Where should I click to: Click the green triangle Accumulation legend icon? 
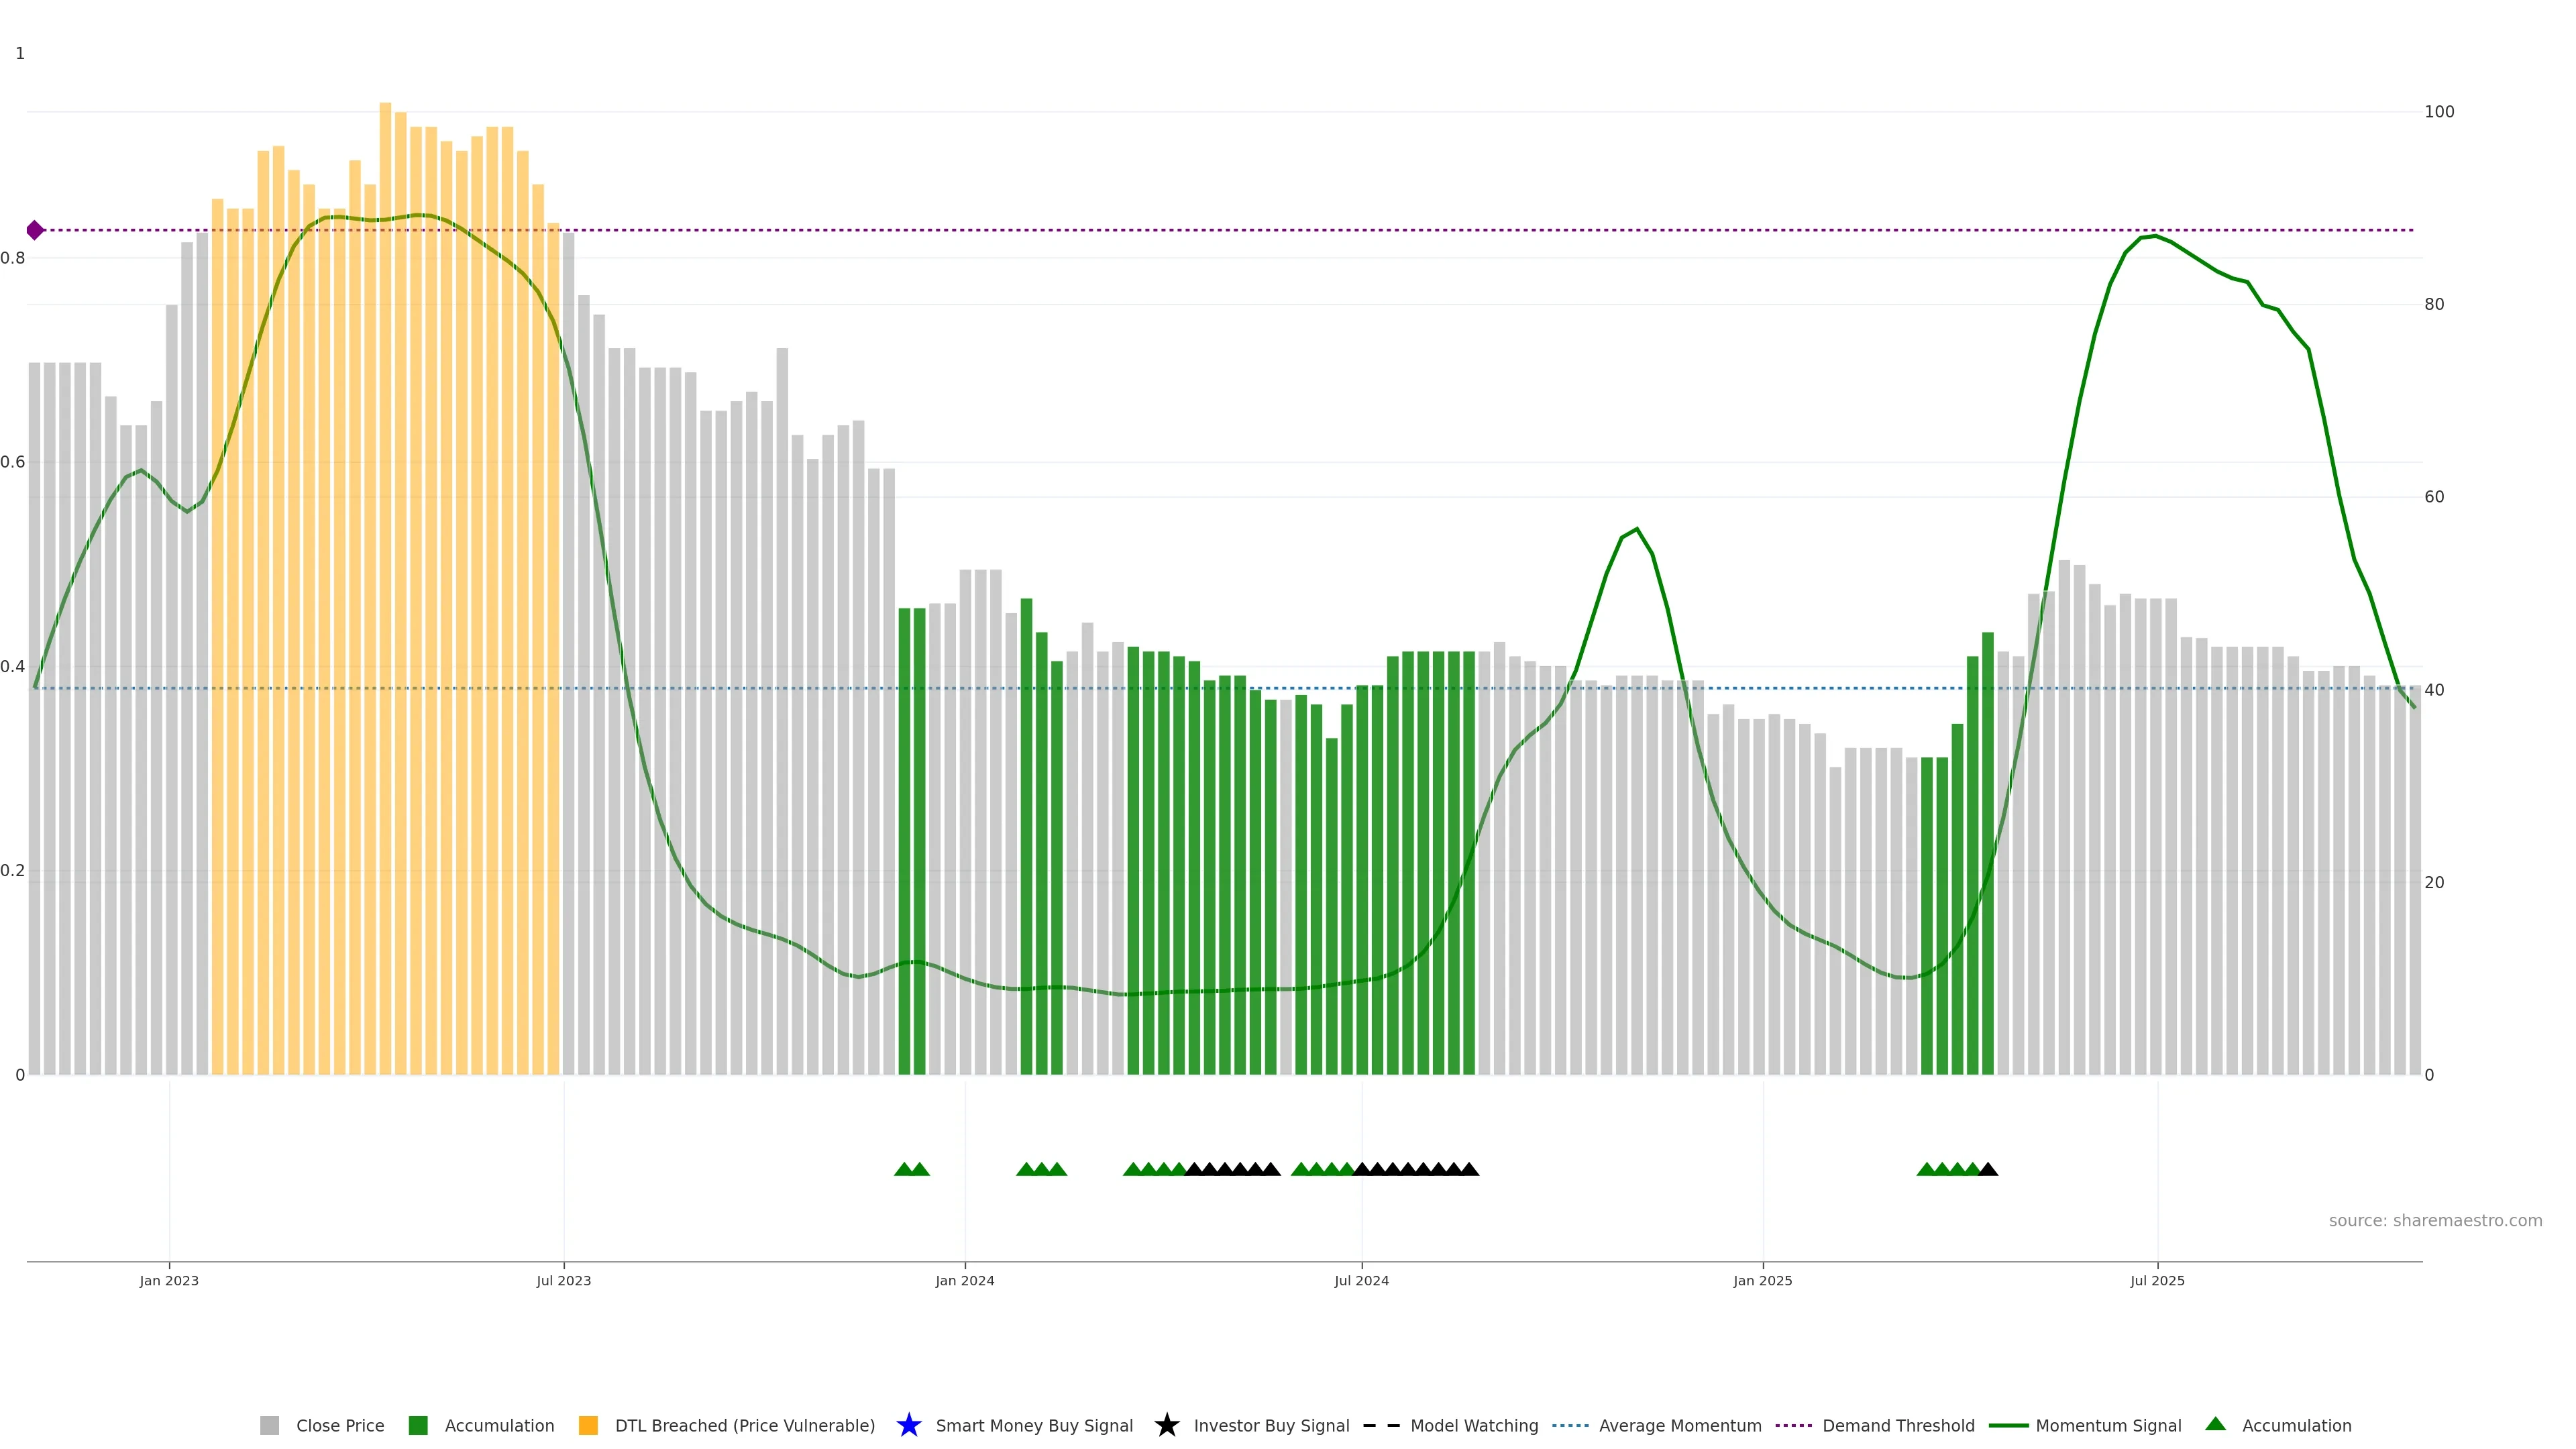point(2215,1424)
